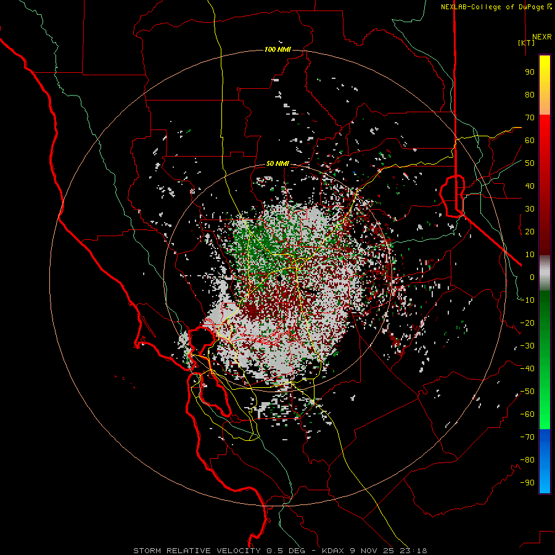Select the -80 value on velocity scale
Screen dimensions: 555x555
point(527,460)
